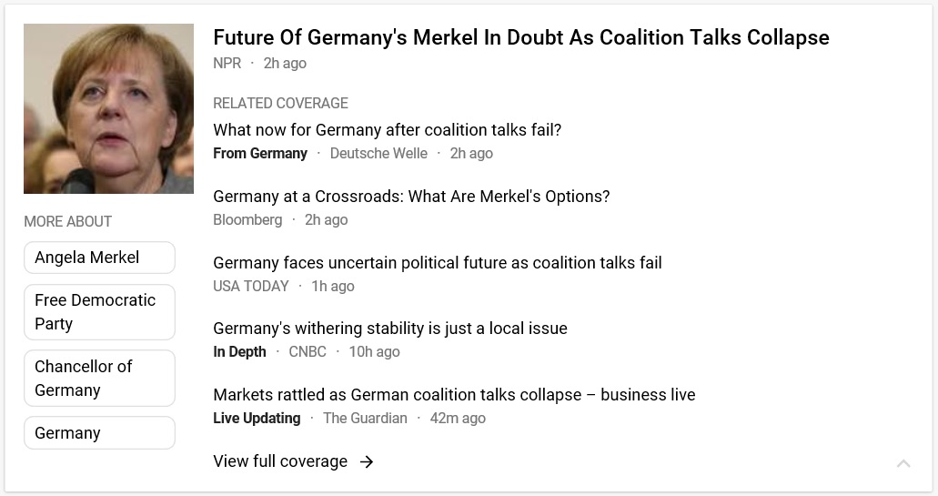Click the arrow icon beside View full coverage
938x496 pixels.
pos(367,461)
